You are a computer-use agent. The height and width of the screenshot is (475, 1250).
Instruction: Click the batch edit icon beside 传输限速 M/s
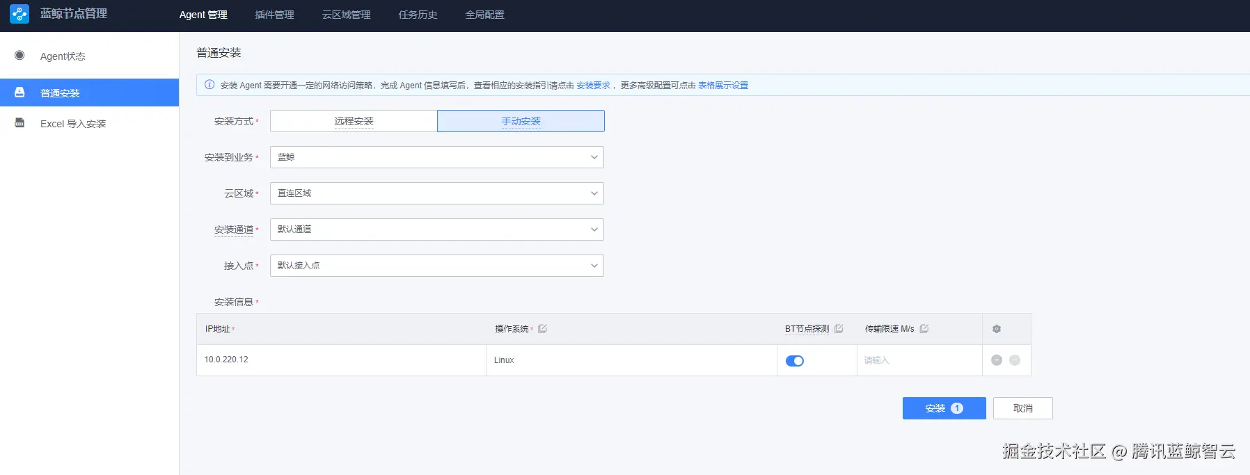924,328
